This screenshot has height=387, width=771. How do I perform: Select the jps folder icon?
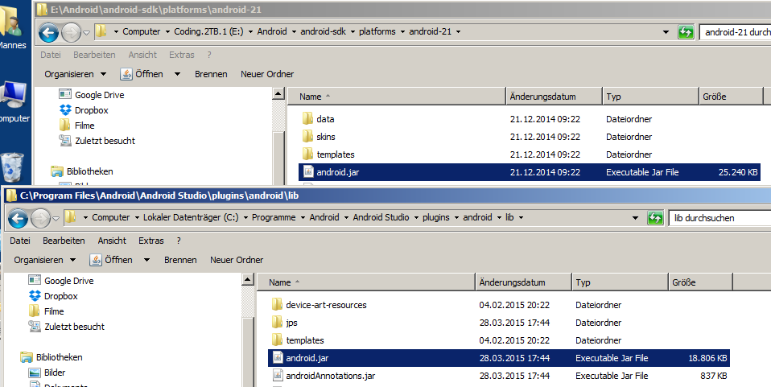(278, 322)
